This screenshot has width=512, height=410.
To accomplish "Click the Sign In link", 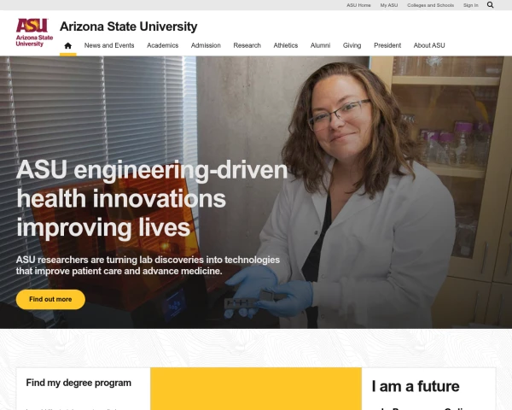I will (x=470, y=5).
